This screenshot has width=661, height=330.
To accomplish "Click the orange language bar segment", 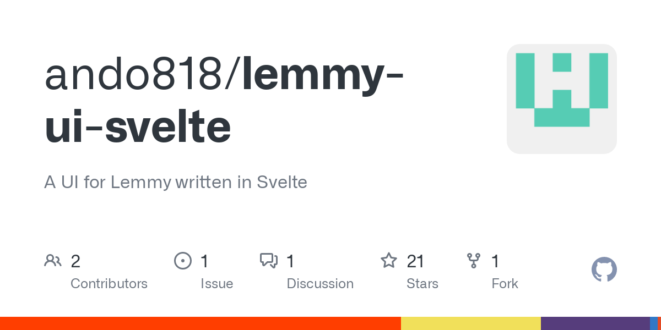I will click(x=201, y=323).
